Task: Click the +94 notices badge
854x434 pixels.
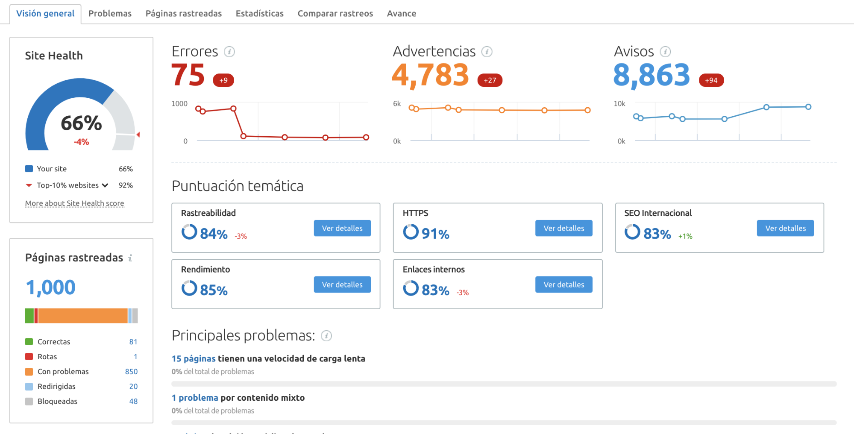Action: click(x=711, y=80)
